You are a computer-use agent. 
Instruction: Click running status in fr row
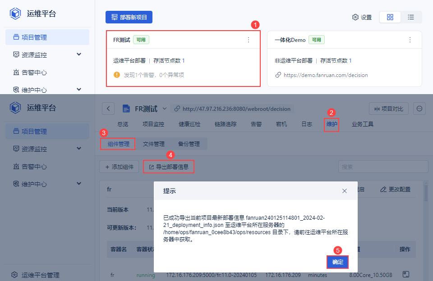click(x=146, y=275)
